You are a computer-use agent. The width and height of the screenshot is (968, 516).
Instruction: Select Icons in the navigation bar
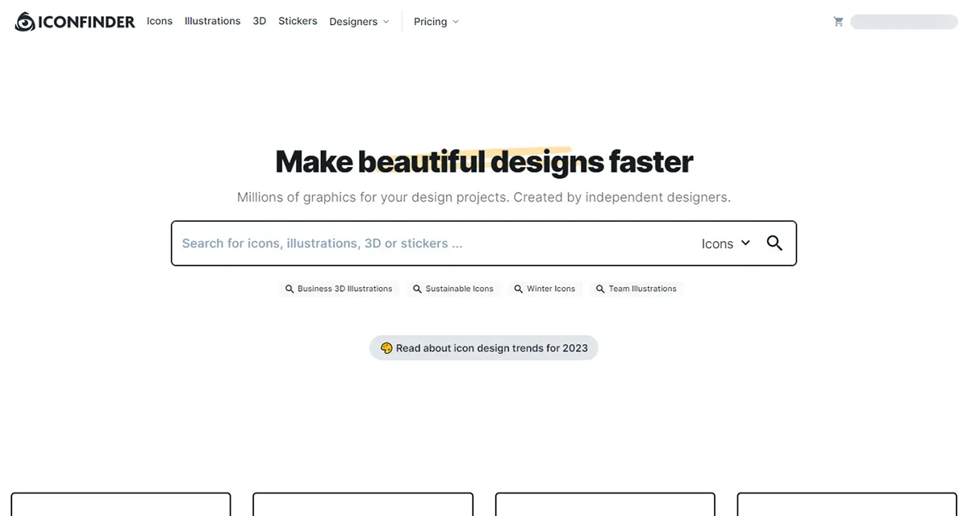[159, 21]
